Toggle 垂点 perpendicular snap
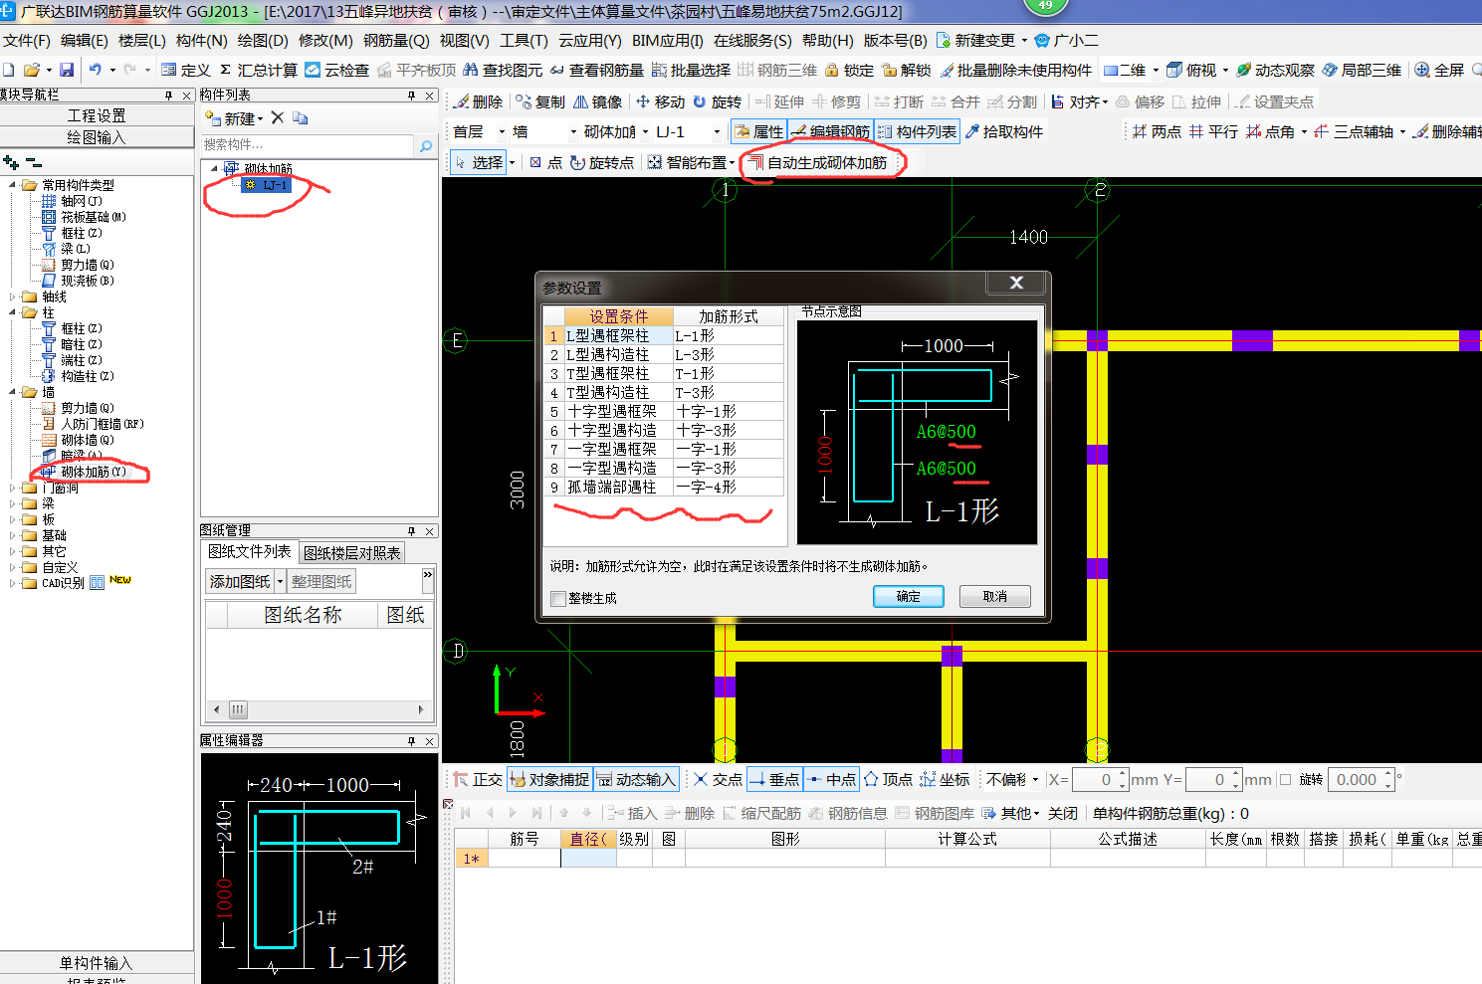This screenshot has width=1482, height=984. point(774,779)
